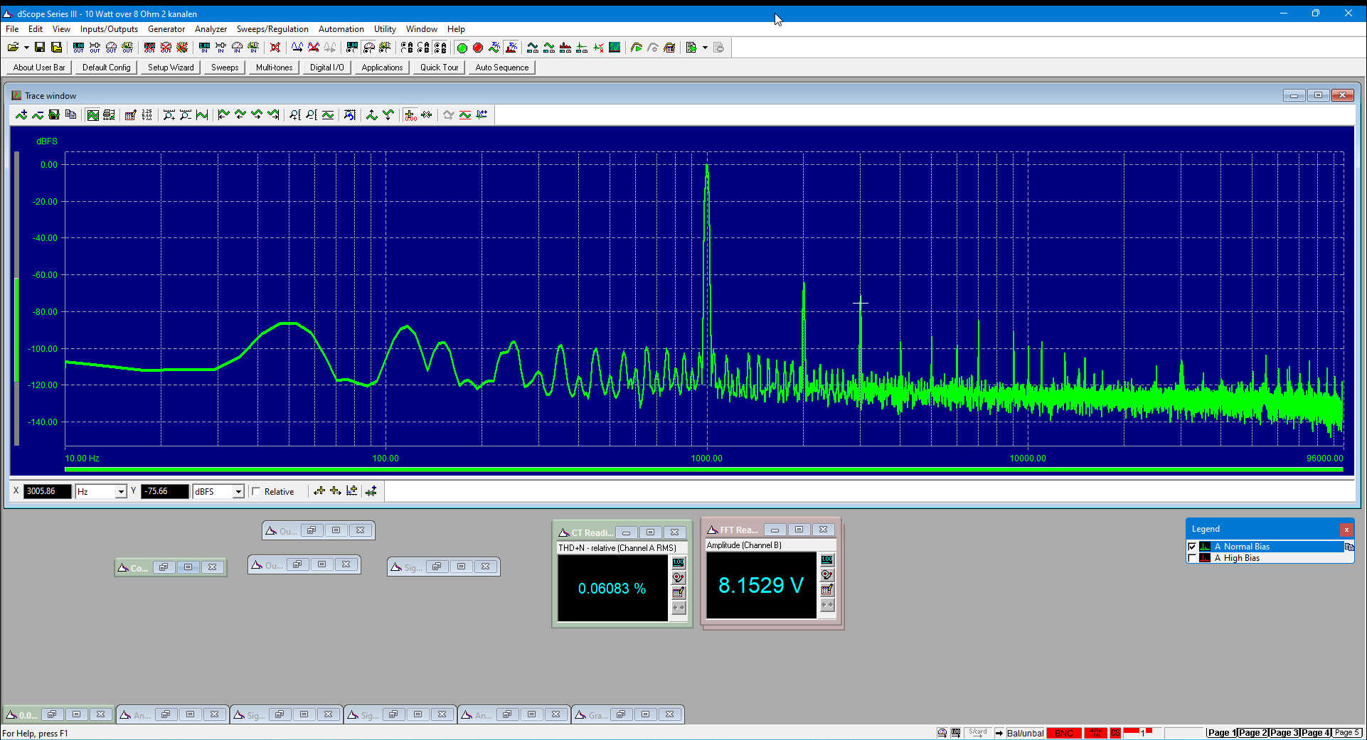
Task: Click the Default Config button
Action: tap(107, 68)
